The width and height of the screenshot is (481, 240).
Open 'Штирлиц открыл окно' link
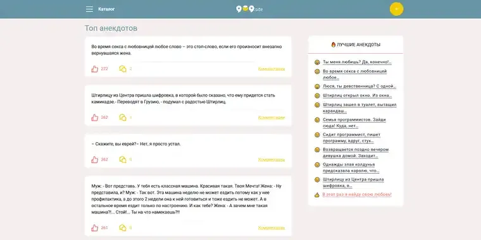click(x=357, y=95)
